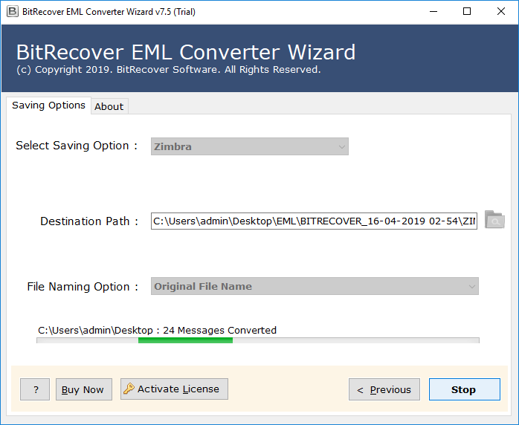The height and width of the screenshot is (425, 519).
Task: Open the Select Saving Option dropdown showing Zimbra
Action: [x=250, y=146]
